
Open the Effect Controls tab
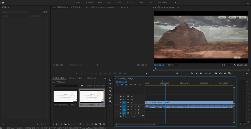76,7
